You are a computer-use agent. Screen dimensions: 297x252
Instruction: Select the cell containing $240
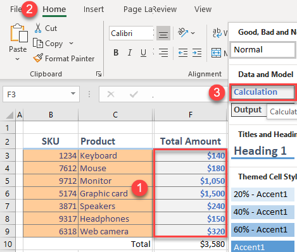[x=191, y=206]
